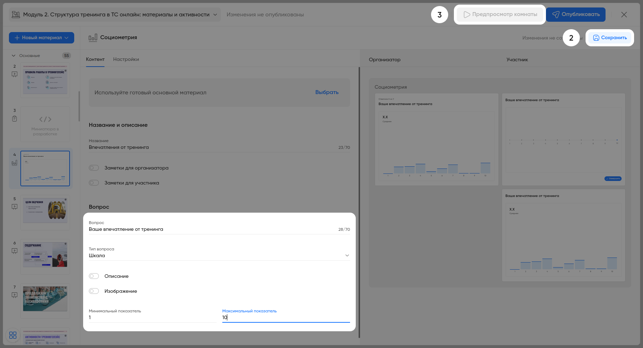Click the Выбрать link

coord(326,92)
